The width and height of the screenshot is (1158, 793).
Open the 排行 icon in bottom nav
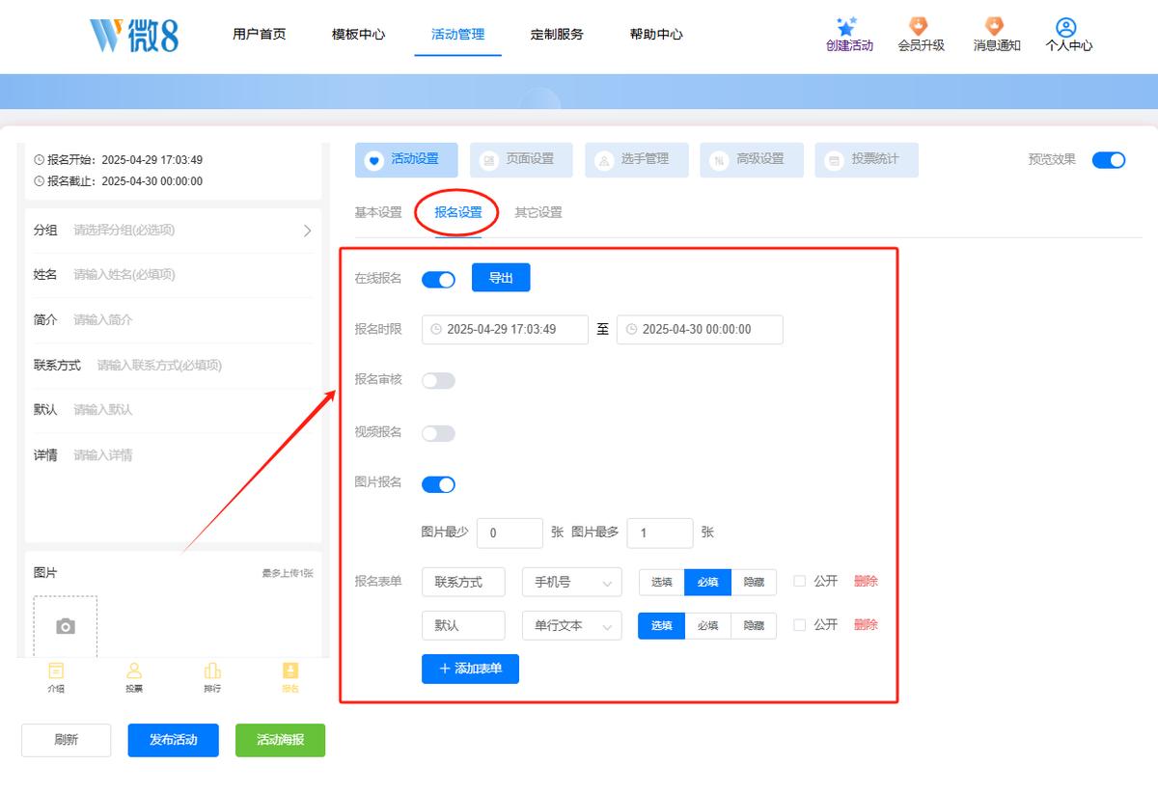[212, 670]
